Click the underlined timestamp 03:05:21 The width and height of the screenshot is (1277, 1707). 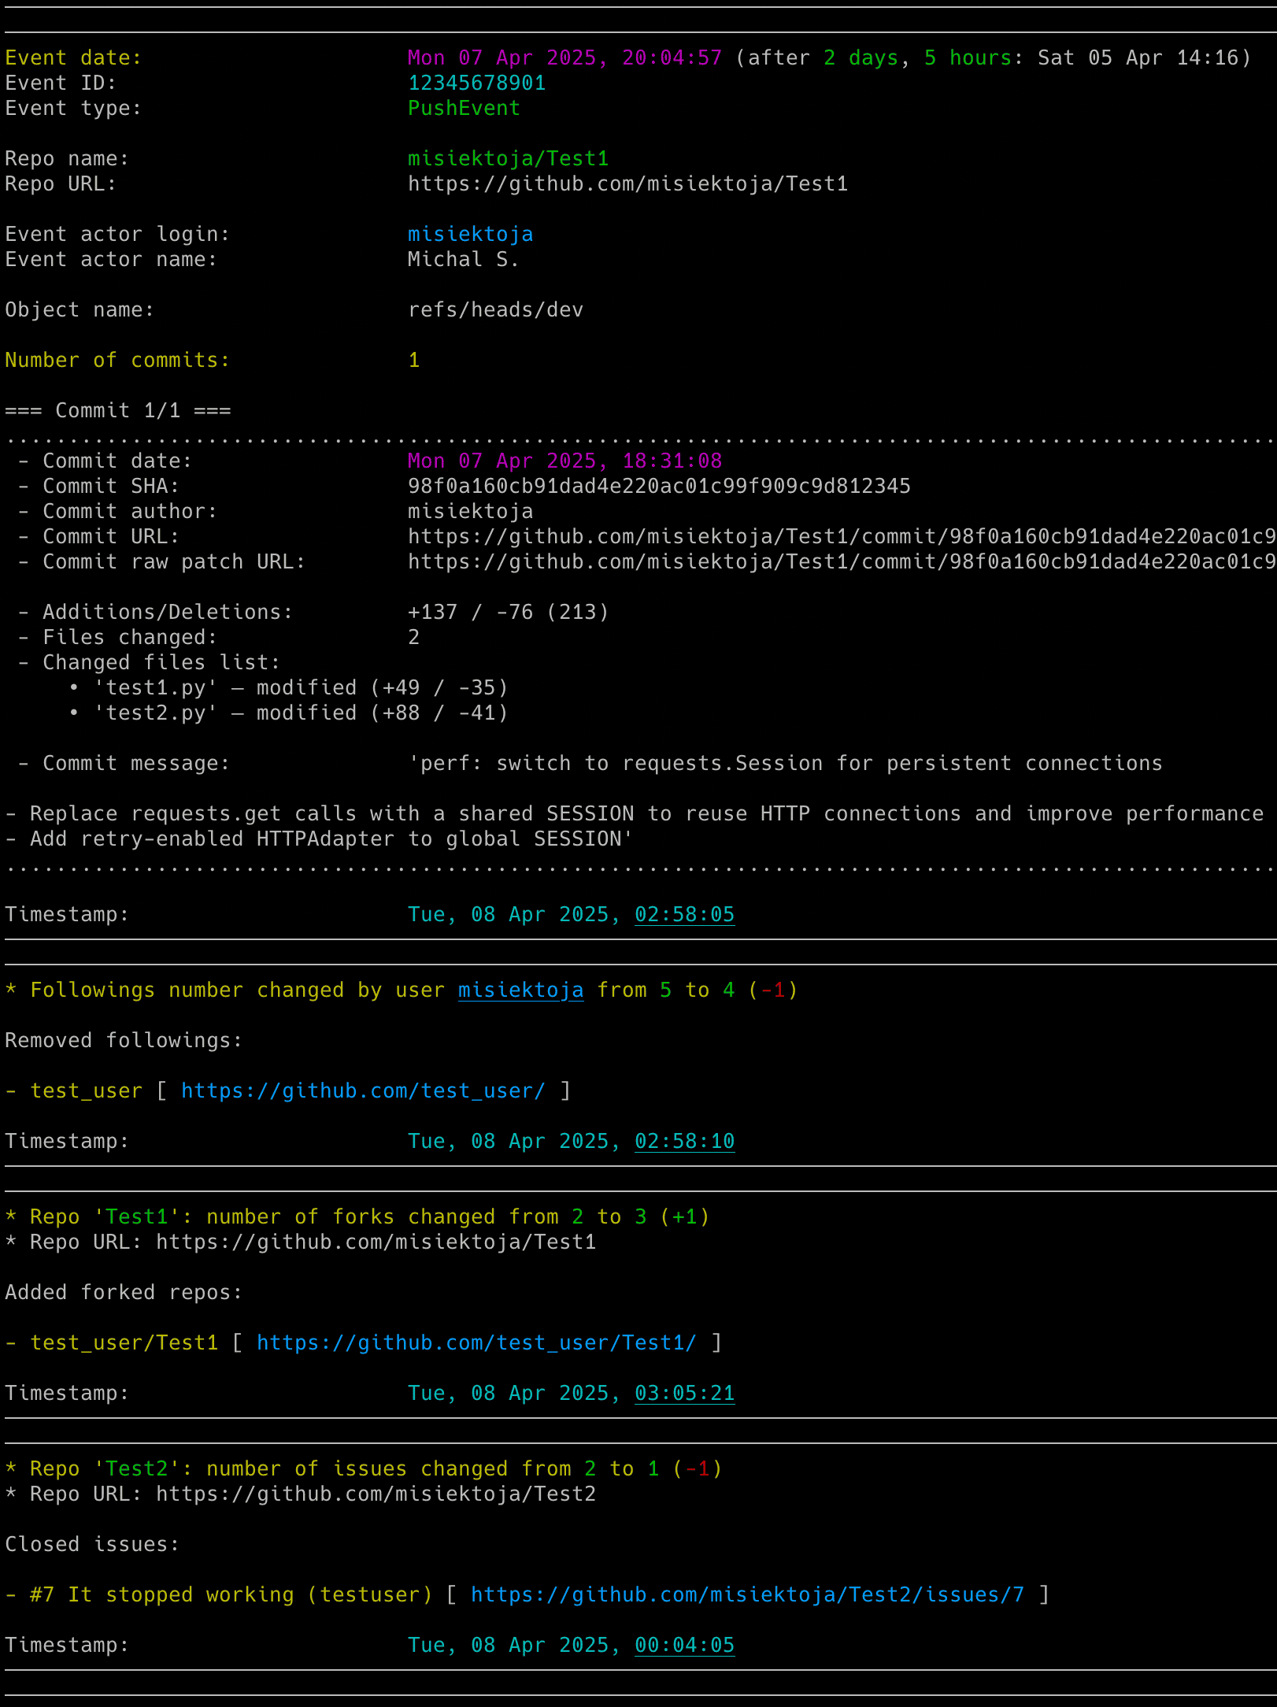pos(683,1392)
